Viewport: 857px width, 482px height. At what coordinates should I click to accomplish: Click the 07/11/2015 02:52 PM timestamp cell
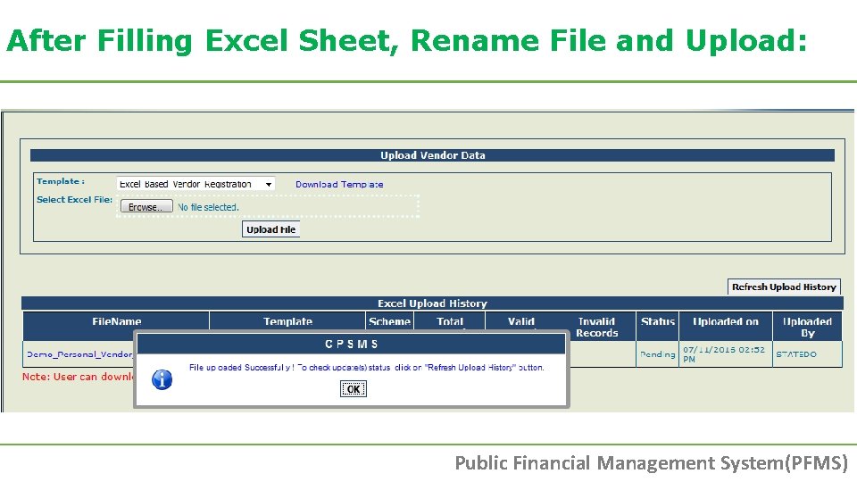point(725,354)
